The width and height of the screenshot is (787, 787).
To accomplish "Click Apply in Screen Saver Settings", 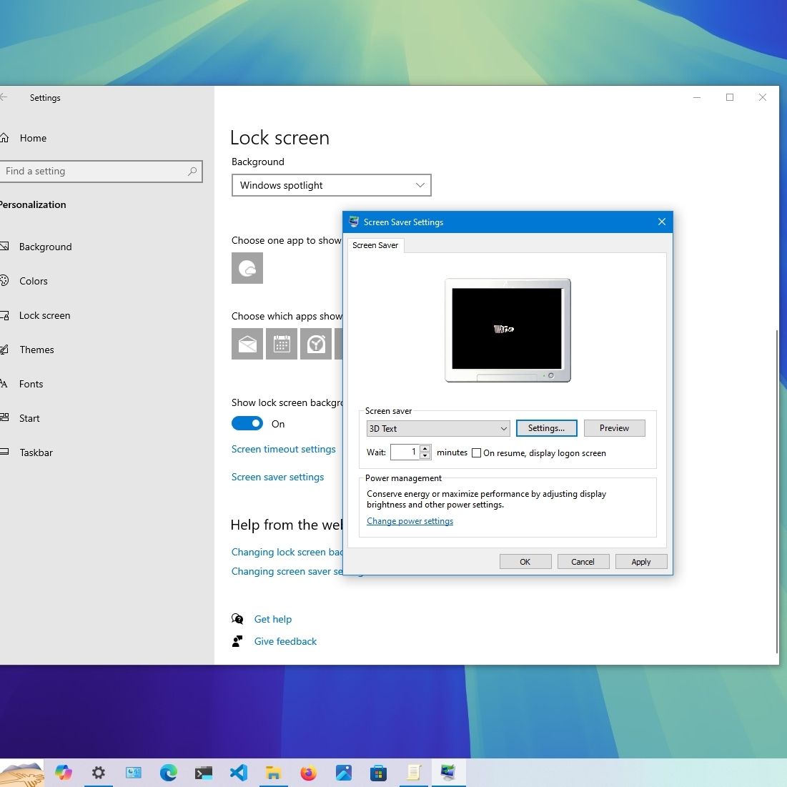I will point(640,562).
